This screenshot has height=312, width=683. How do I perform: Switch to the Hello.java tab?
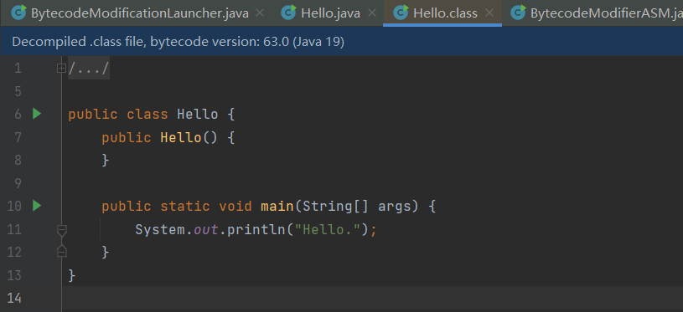point(331,13)
